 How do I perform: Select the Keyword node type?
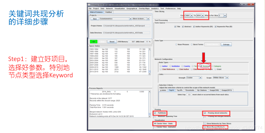(201, 66)
